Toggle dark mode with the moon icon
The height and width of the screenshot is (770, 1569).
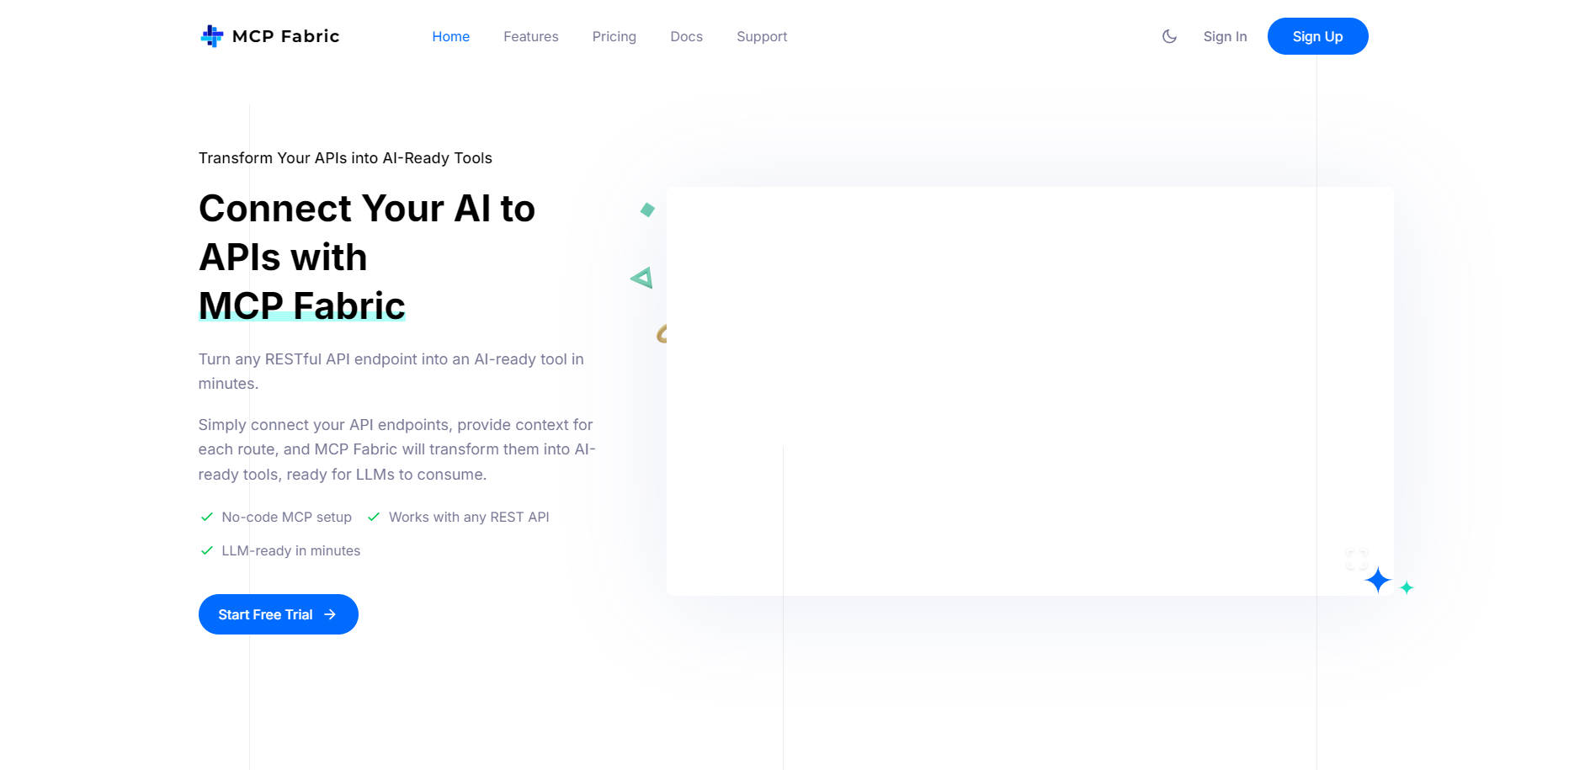pos(1169,36)
